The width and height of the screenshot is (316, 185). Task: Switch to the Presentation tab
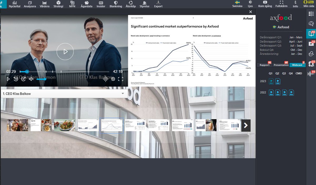tap(281, 65)
